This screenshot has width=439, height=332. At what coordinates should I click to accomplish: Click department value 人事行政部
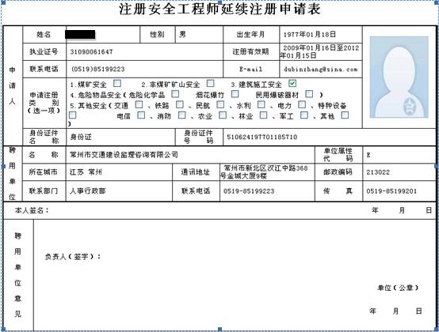click(x=88, y=191)
